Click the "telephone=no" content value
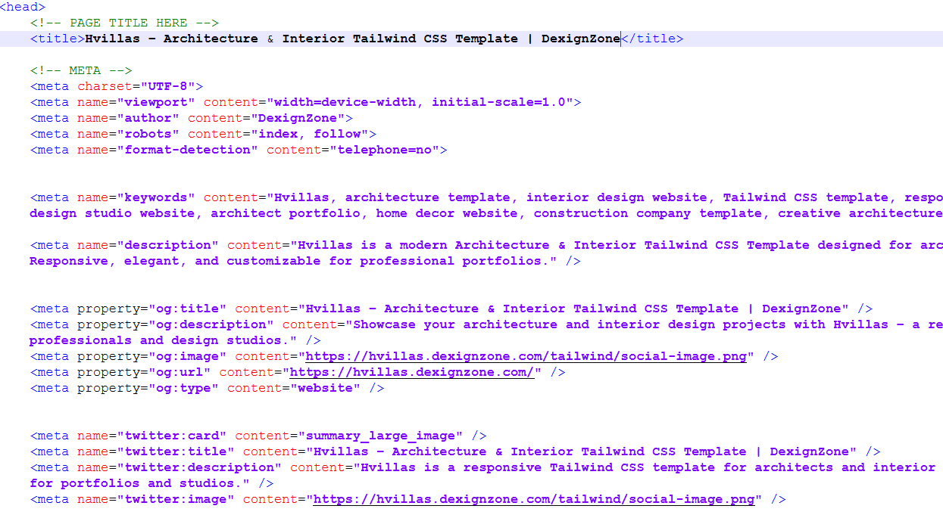The height and width of the screenshot is (515, 943). [384, 150]
